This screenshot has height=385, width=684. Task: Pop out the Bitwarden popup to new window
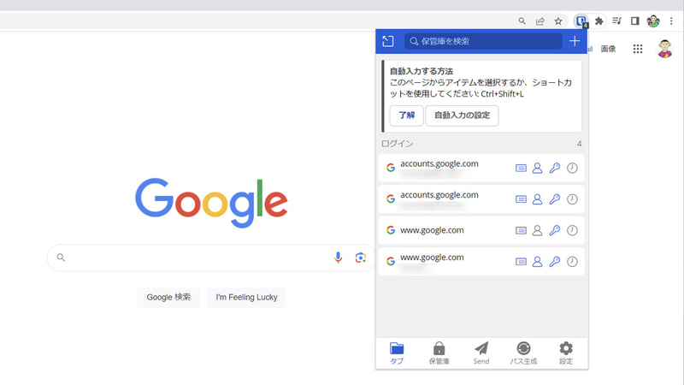coord(388,41)
